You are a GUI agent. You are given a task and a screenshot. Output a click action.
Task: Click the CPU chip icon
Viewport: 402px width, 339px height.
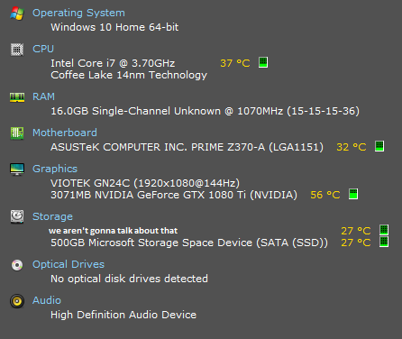(17, 50)
